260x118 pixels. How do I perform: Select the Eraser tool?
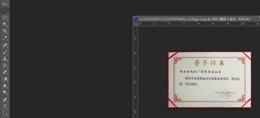pos(5,72)
